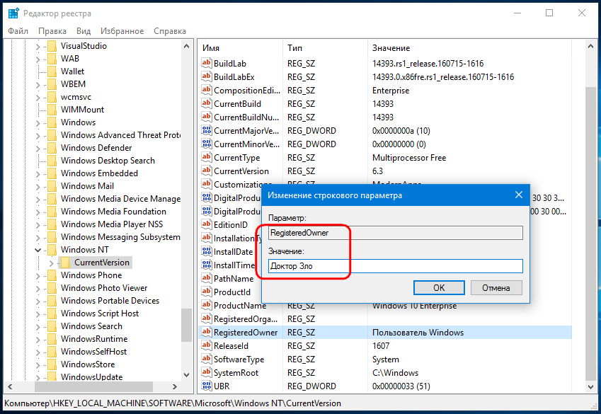The height and width of the screenshot is (414, 601).
Task: Open the Файл menu
Action: pyautogui.click(x=18, y=31)
